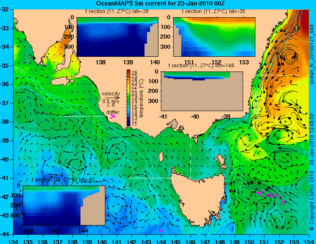Click the vertical temperature color bar legend

(129, 98)
